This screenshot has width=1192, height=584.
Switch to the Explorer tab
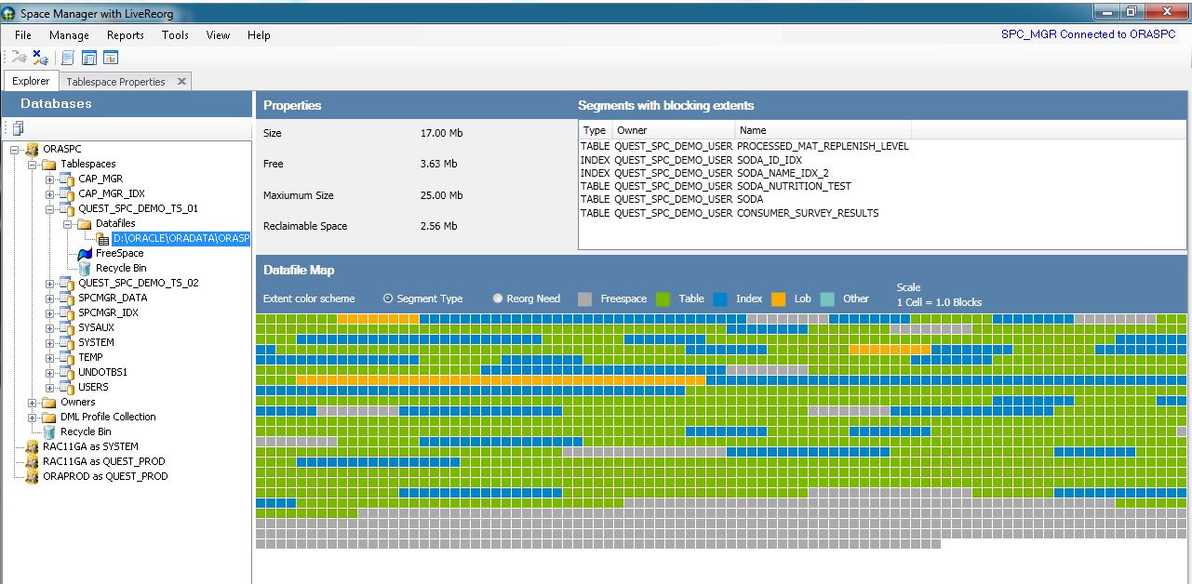[31, 81]
